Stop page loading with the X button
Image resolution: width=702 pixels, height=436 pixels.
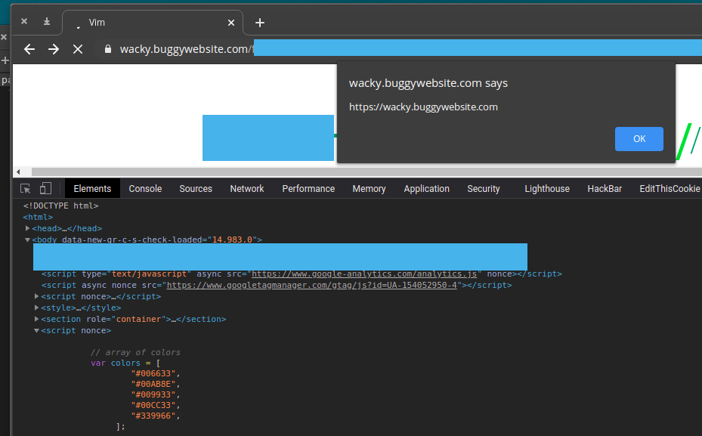pyautogui.click(x=78, y=49)
